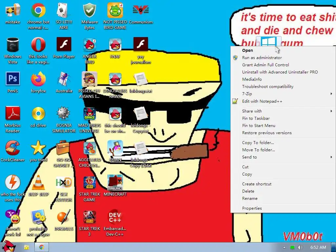Select the Embarcadero Dev-C++ icon
Screen dimensions: 336x252
[115, 217]
